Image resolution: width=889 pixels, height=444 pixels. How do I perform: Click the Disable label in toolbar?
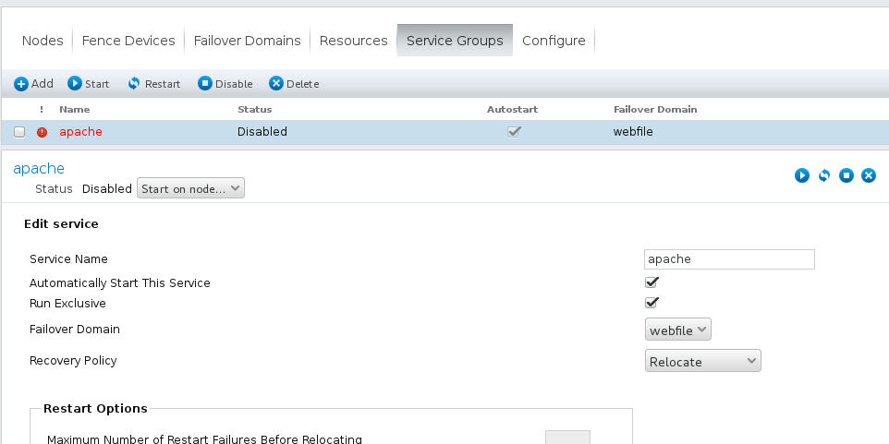[x=234, y=84]
